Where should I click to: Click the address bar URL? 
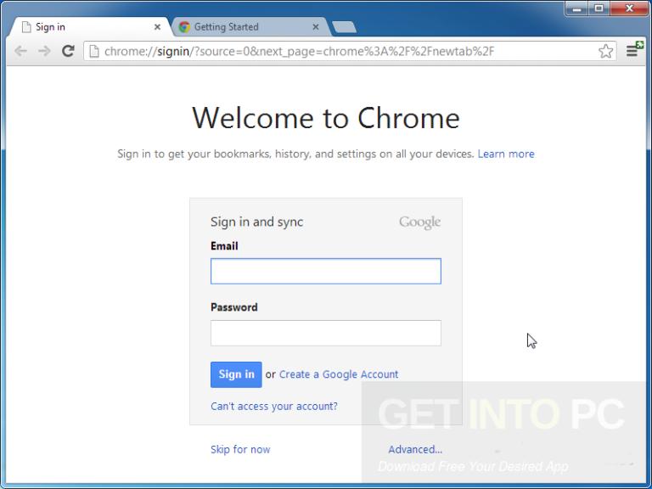[x=299, y=51]
